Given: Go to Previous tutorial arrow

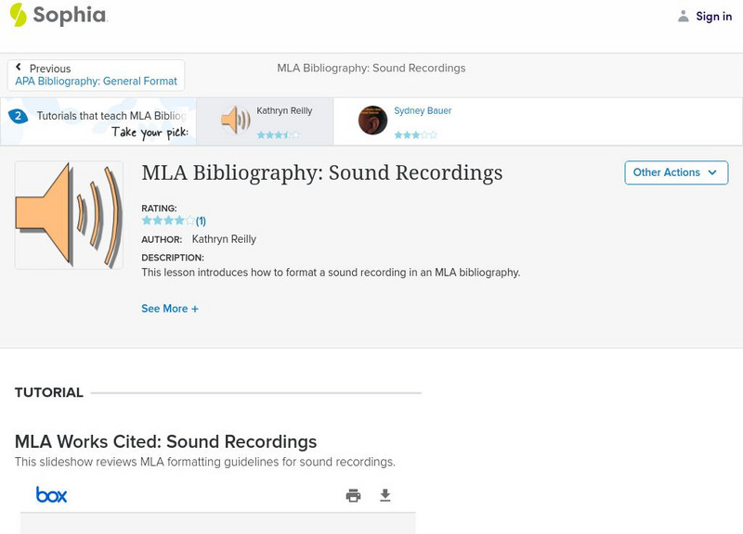Looking at the screenshot, I should tap(19, 68).
